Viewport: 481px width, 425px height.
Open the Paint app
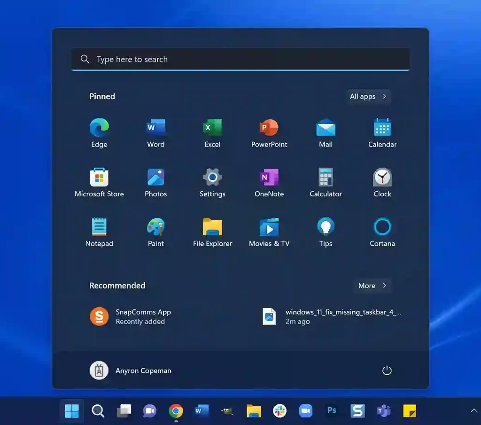coord(156,232)
